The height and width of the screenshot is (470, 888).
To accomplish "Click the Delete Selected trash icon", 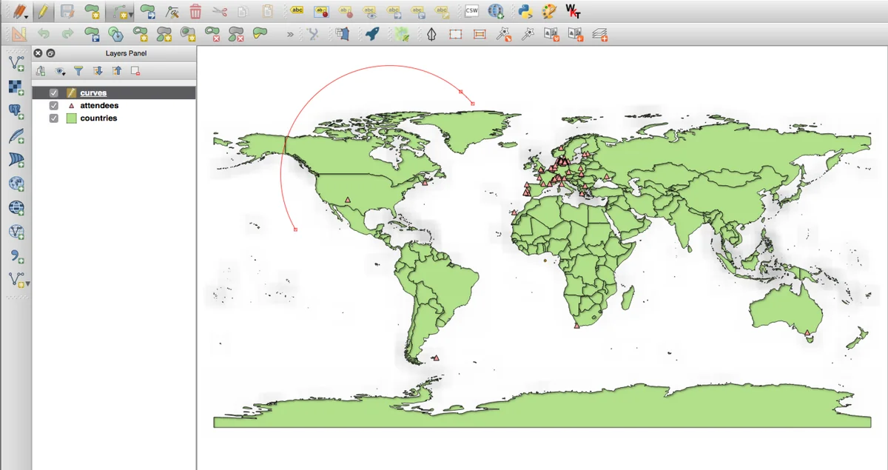I will [195, 11].
